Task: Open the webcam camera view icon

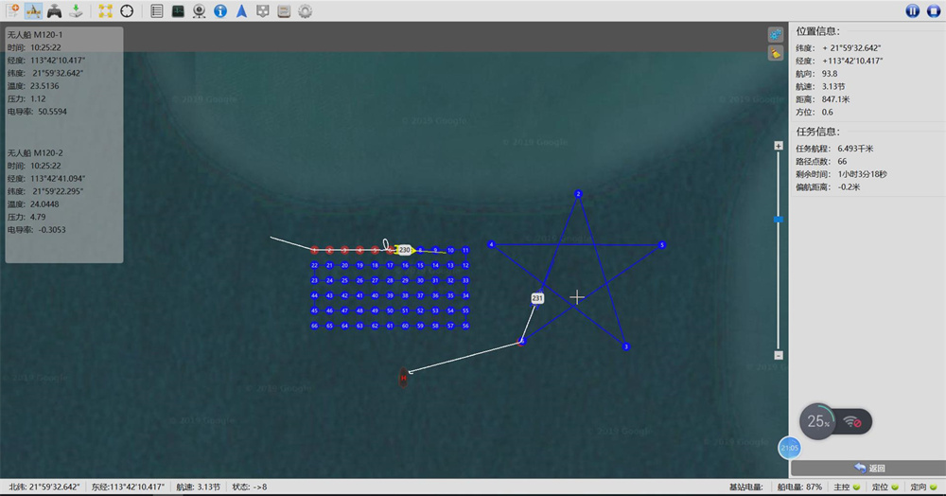Action: (199, 10)
